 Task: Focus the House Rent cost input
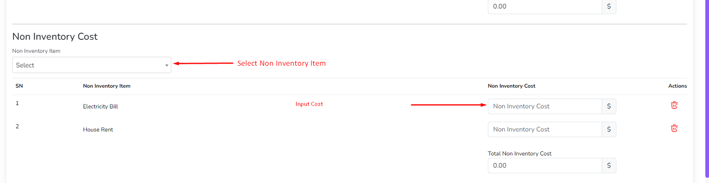point(545,129)
